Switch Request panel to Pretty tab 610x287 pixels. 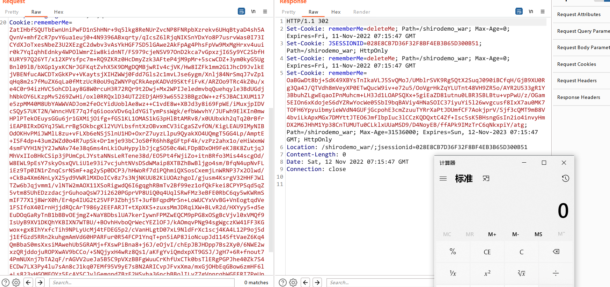[x=12, y=12]
